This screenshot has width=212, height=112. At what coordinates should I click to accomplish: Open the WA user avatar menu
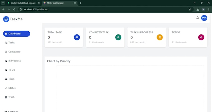coord(204,18)
